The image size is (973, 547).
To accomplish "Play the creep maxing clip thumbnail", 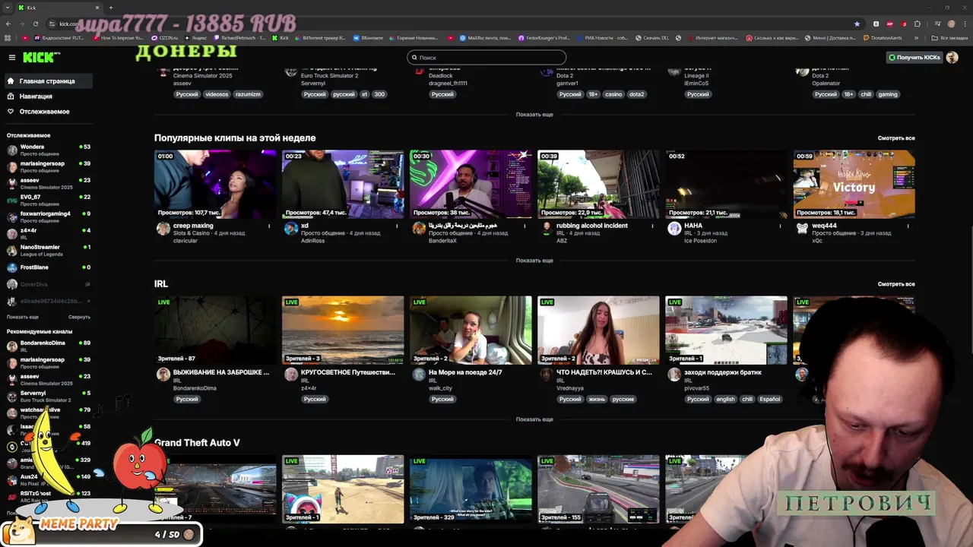I will (x=215, y=184).
